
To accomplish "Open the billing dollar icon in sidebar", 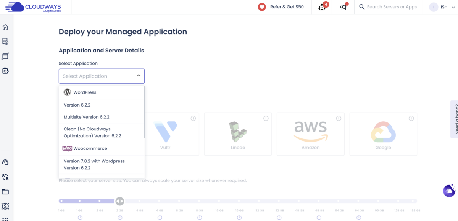I will [5, 206].
